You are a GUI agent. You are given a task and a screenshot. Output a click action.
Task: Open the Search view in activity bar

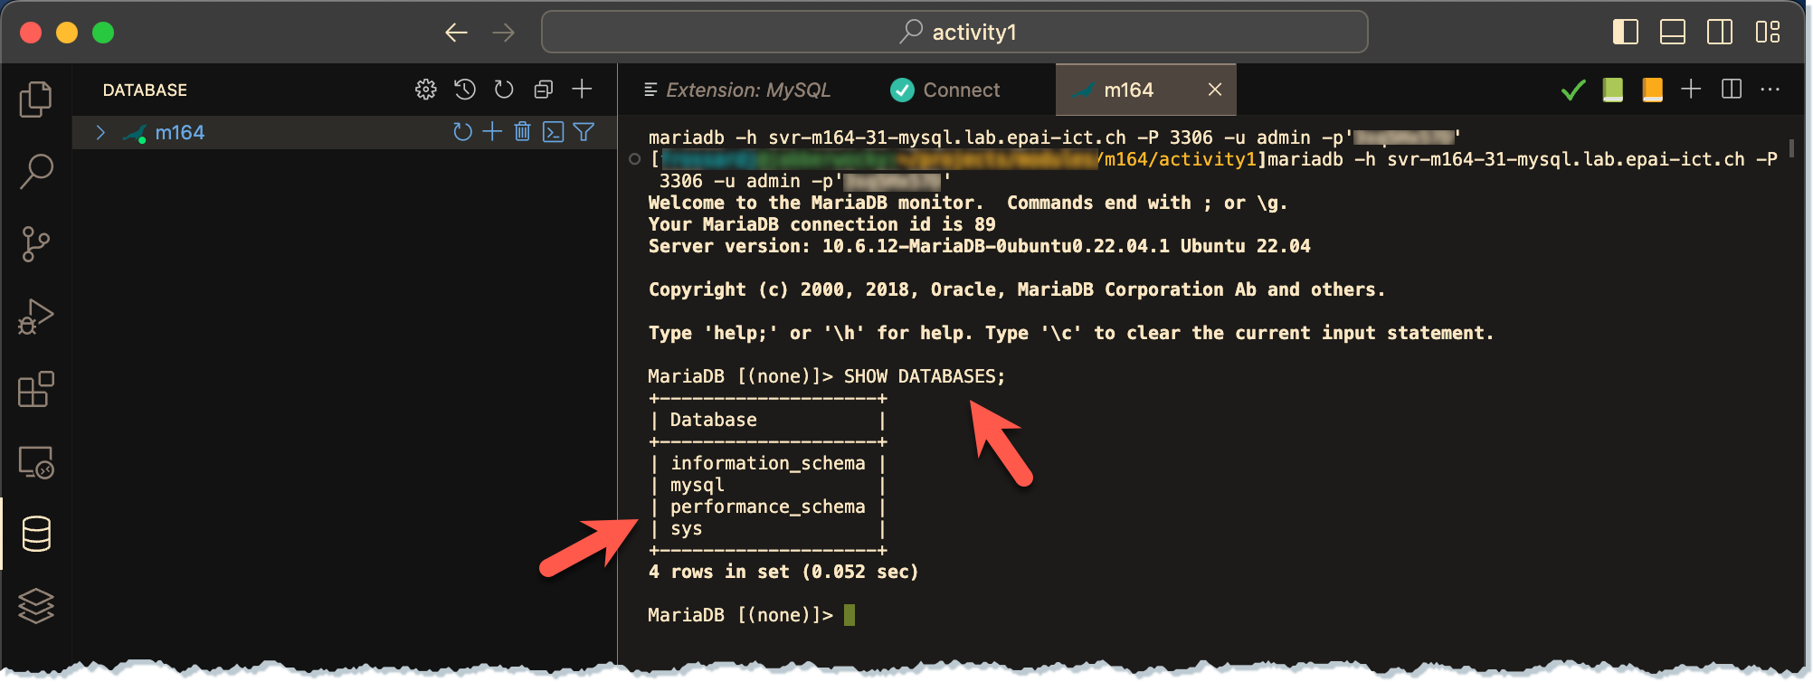coord(35,171)
